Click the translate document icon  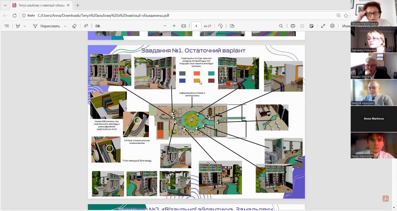[98, 26]
